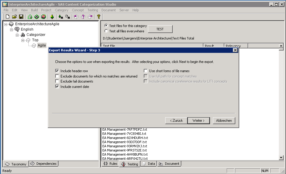This screenshot has height=174, width=286.
Task: Open the Concept menu
Action: (78, 10)
